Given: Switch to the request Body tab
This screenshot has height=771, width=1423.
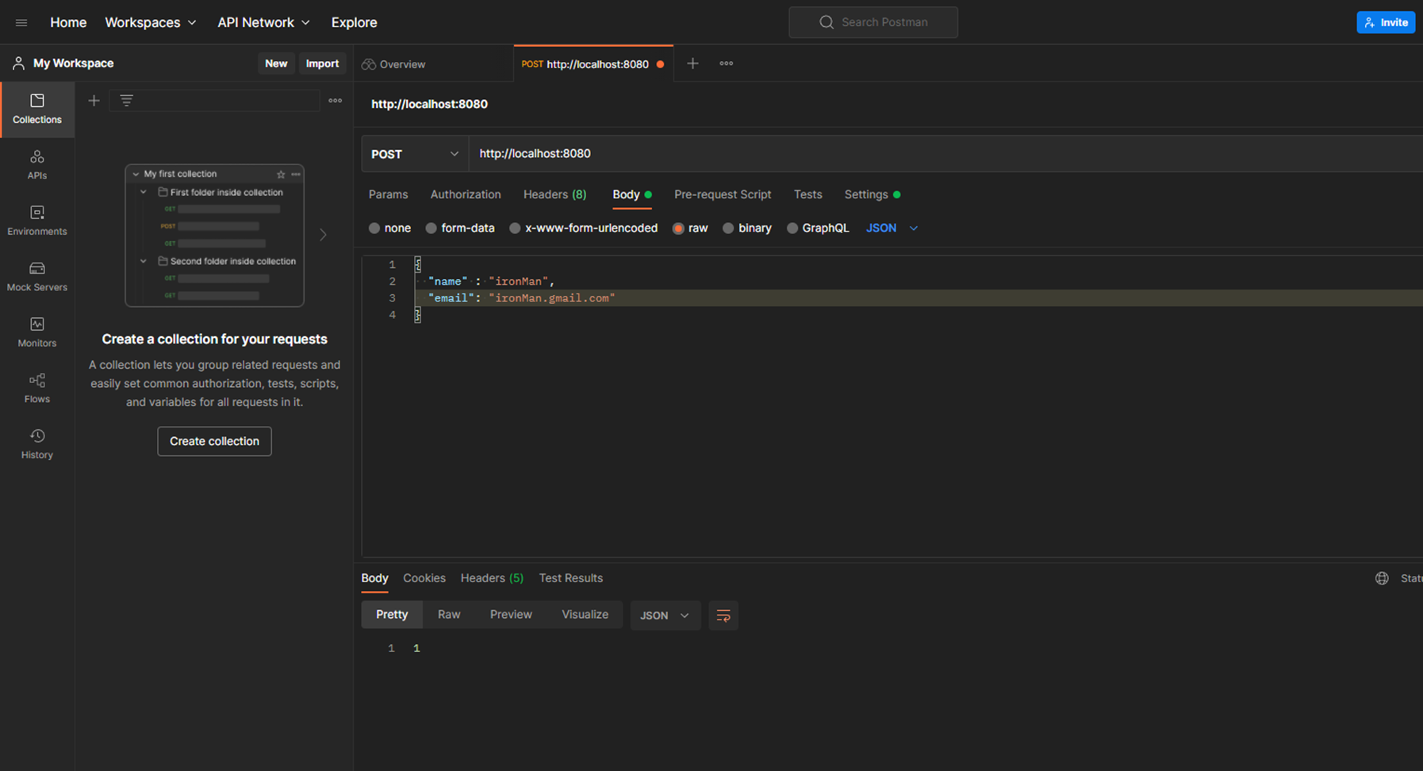Looking at the screenshot, I should [631, 194].
